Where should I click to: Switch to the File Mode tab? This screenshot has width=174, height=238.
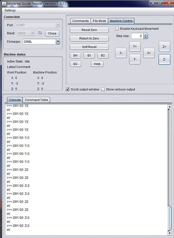point(99,21)
